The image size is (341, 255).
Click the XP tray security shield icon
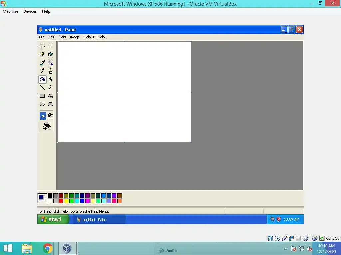pos(279,219)
